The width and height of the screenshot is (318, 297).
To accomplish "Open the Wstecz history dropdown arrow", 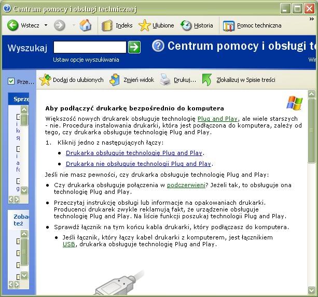I will [46, 25].
